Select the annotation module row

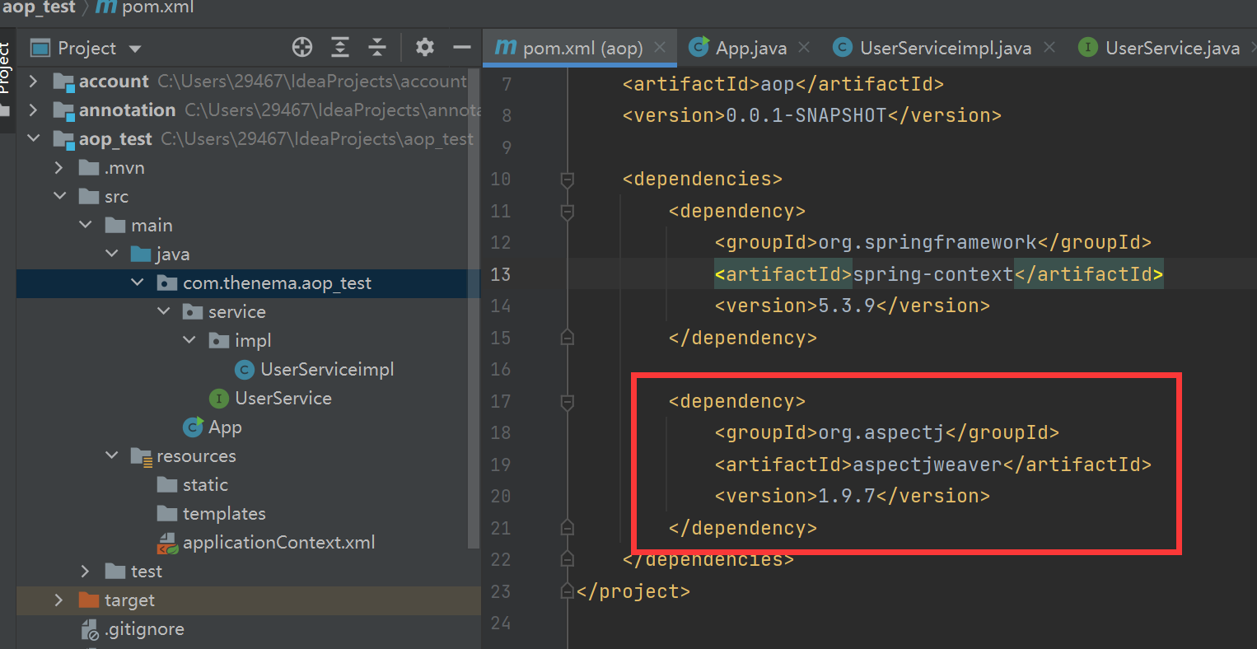point(247,110)
